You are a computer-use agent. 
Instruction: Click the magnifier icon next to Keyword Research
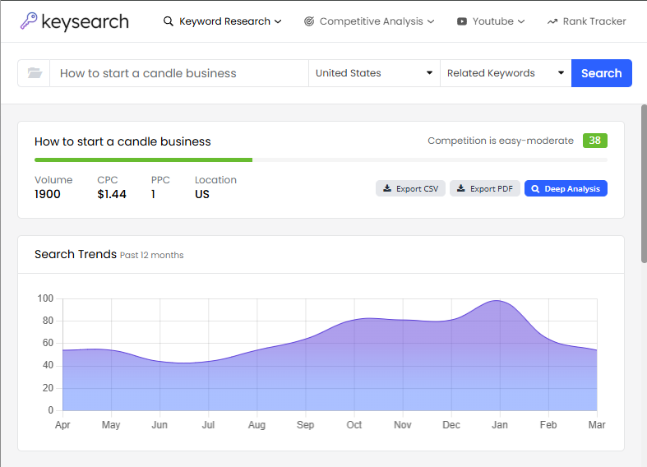(x=169, y=21)
